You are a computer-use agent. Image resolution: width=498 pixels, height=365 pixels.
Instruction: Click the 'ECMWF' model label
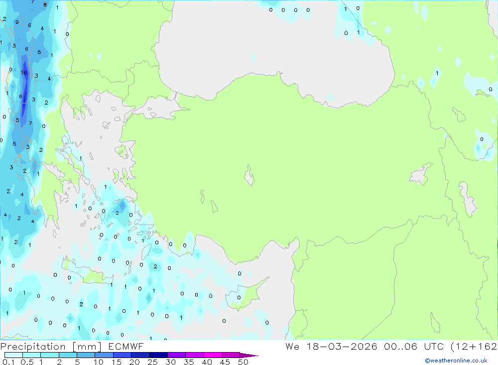pos(126,346)
